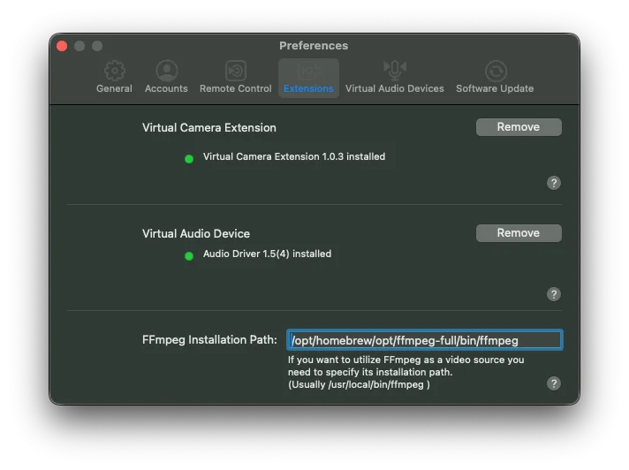
Task: Select the Accounts person icon
Action: [166, 72]
